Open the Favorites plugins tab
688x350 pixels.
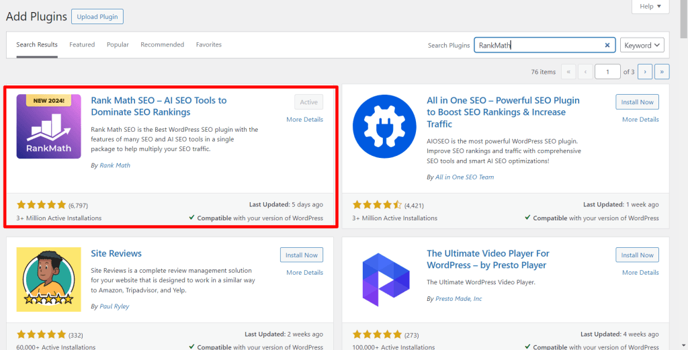209,45
